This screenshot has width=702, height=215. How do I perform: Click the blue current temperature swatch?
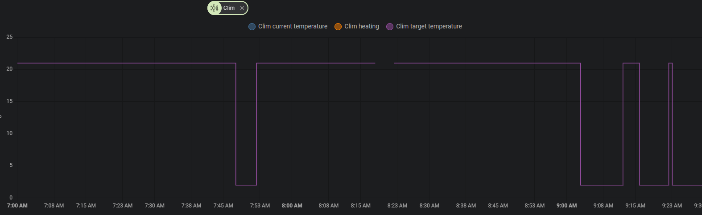tap(252, 27)
